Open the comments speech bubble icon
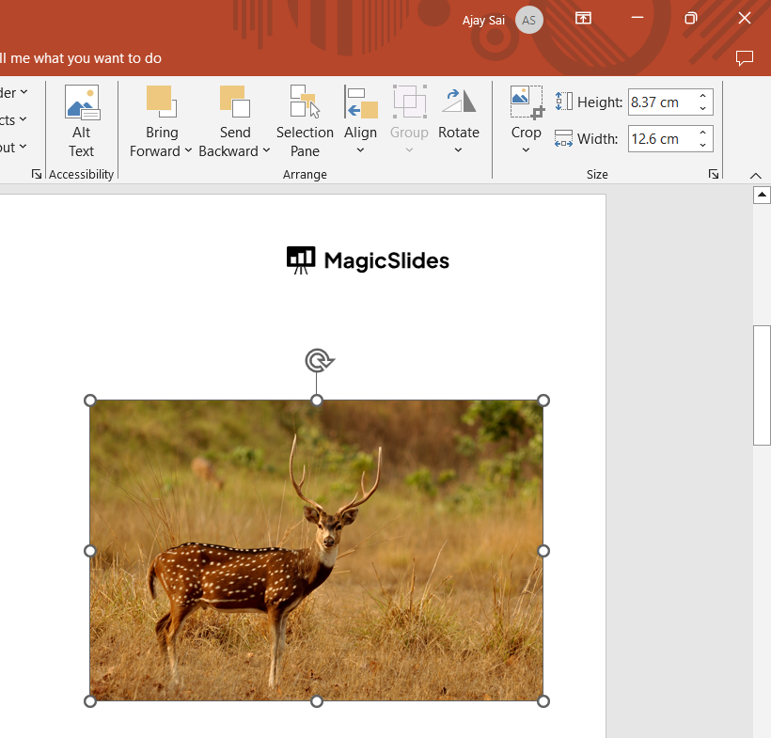Viewport: 771px width, 738px height. pyautogui.click(x=745, y=58)
